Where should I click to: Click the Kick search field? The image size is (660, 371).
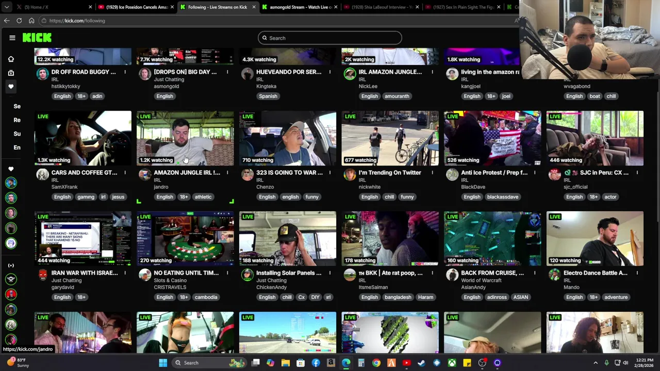tap(330, 38)
